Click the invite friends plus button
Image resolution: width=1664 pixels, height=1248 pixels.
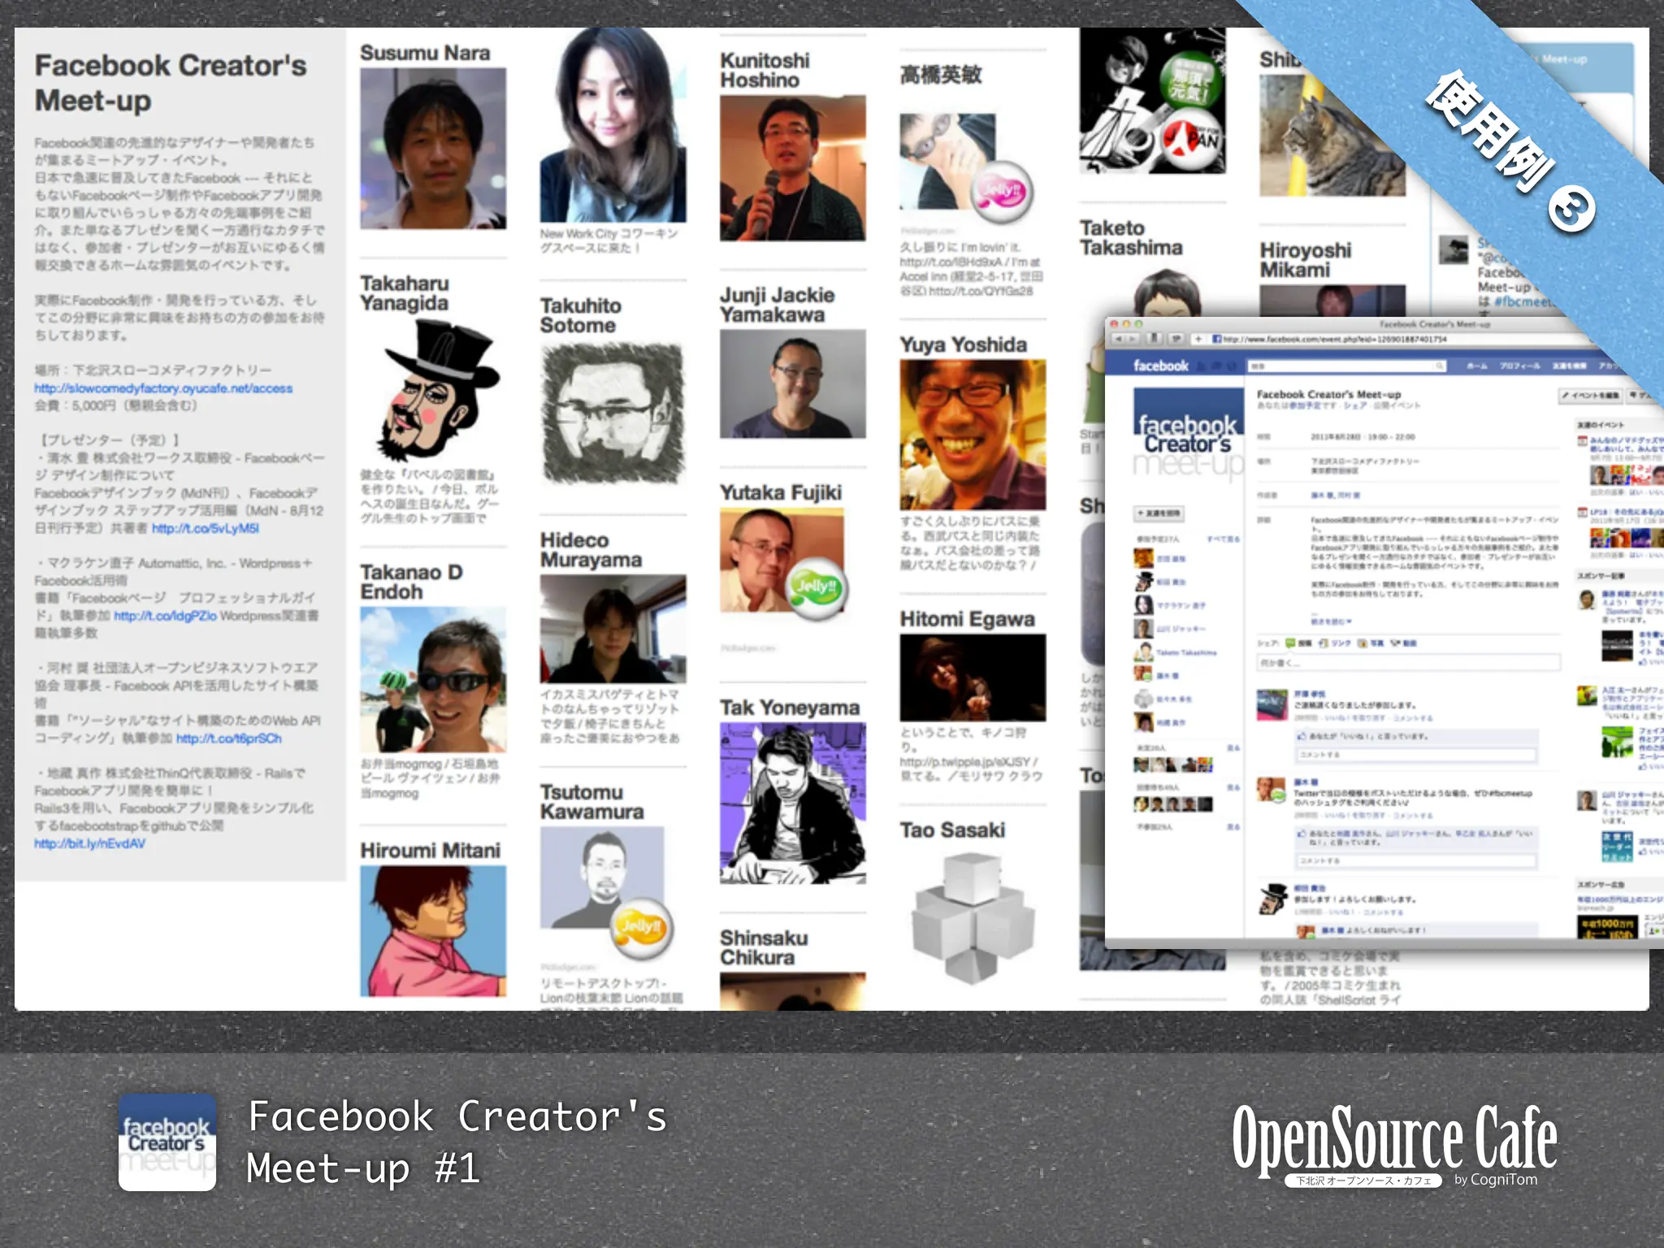point(1159,513)
